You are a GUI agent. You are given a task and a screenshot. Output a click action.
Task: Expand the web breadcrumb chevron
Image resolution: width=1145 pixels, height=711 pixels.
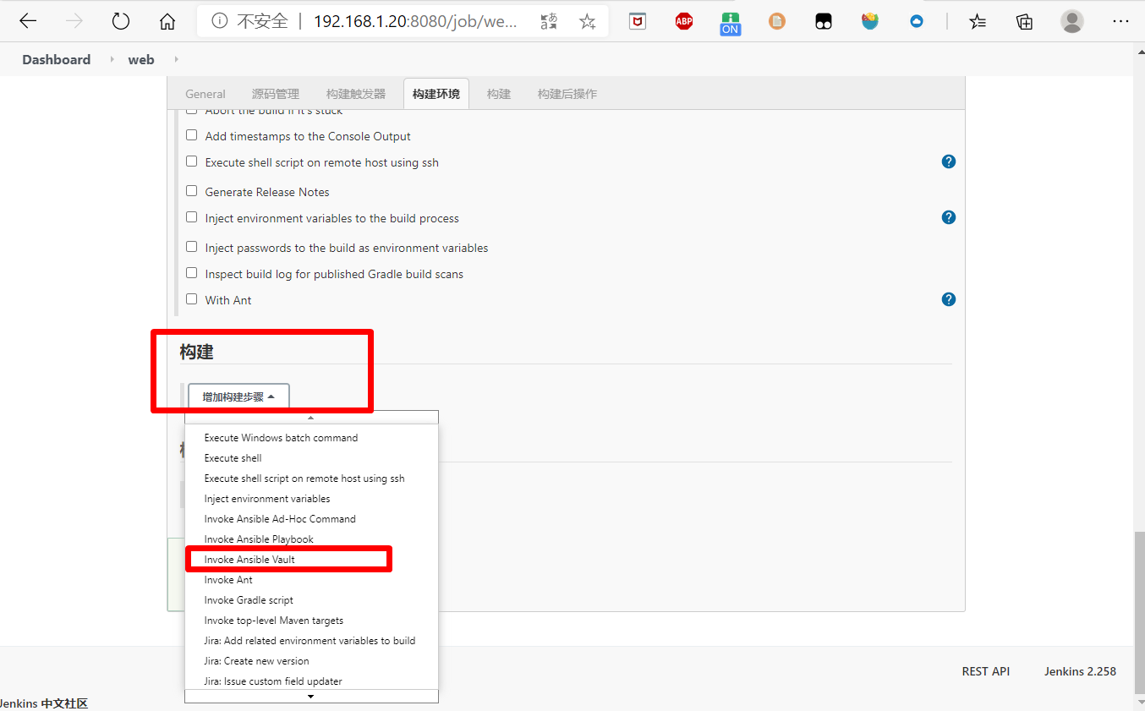click(176, 59)
